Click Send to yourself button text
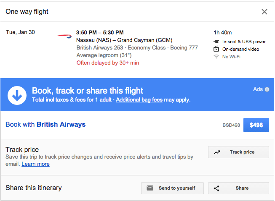Image resolution: width=275 pixels, height=201 pixels. tap(177, 188)
